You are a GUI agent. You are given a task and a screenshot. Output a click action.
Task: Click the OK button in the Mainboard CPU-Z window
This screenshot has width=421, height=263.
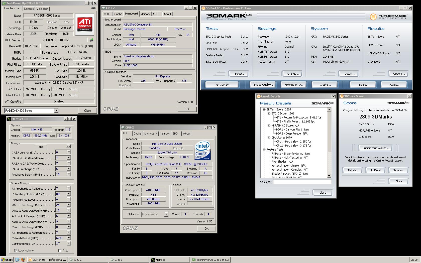click(x=187, y=109)
